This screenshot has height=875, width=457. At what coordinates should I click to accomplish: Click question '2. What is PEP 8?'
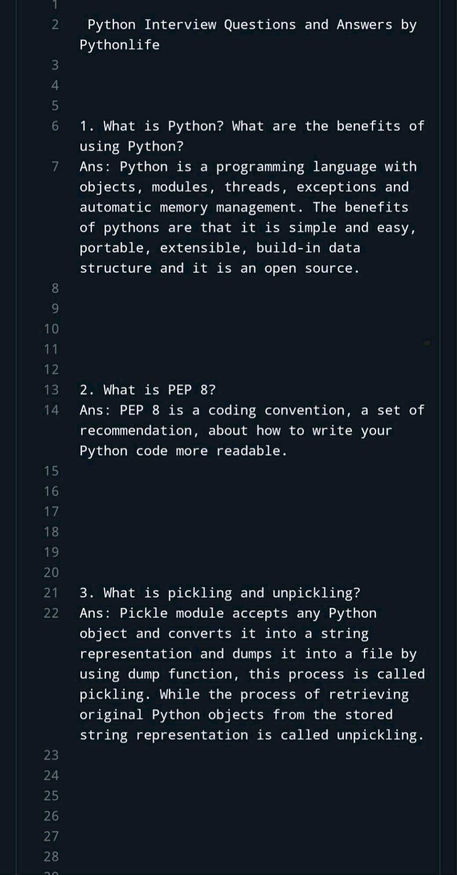coord(148,390)
